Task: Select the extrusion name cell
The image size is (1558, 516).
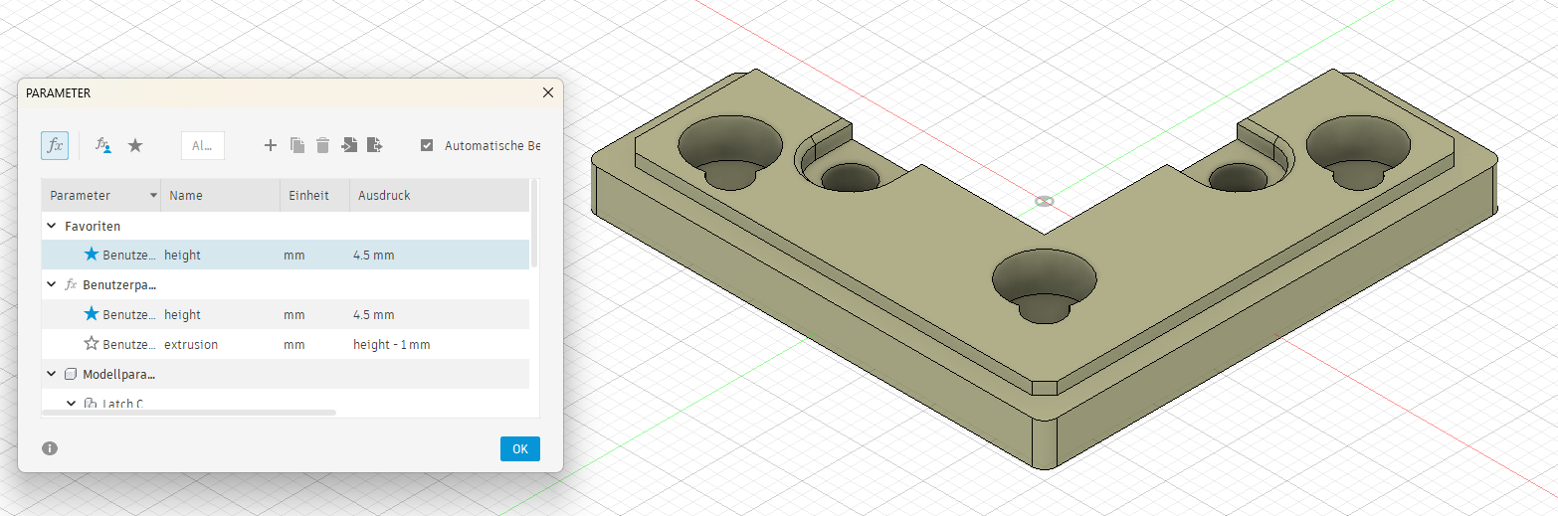Action: point(191,344)
